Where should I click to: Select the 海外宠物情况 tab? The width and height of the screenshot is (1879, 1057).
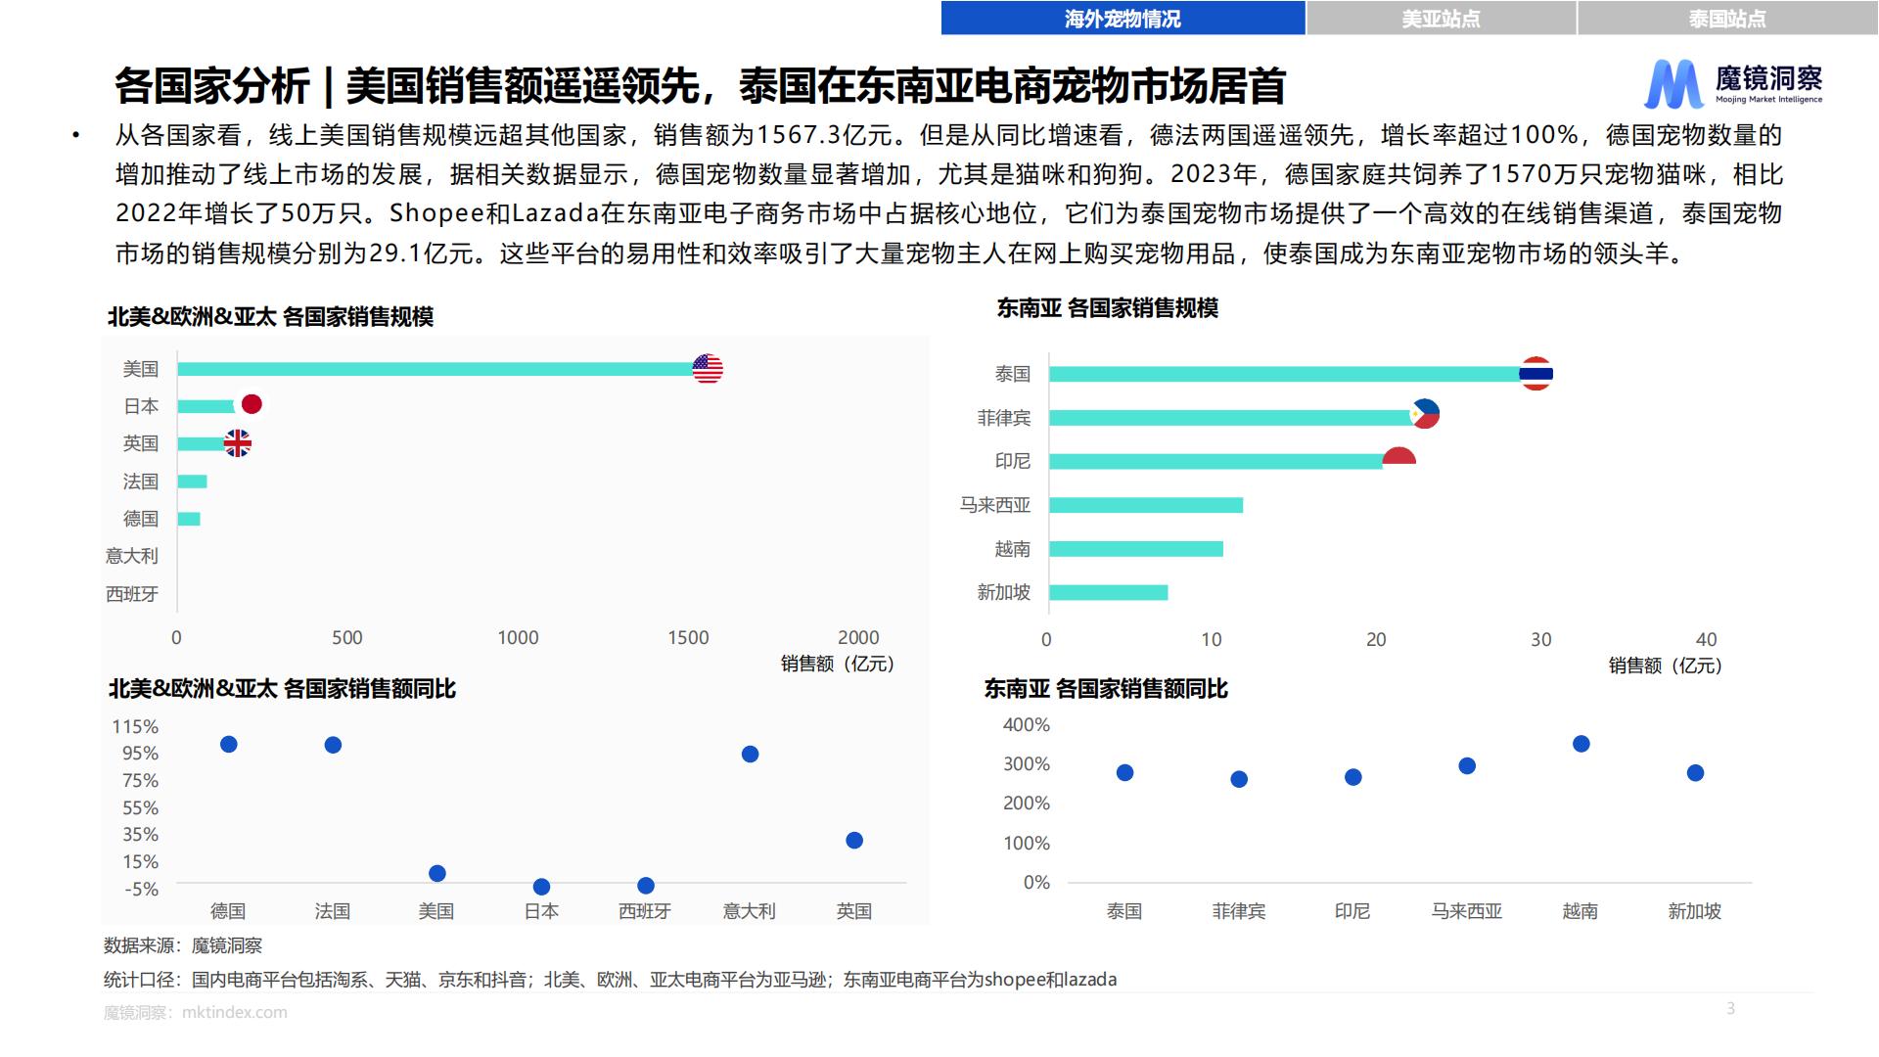coord(1123,19)
